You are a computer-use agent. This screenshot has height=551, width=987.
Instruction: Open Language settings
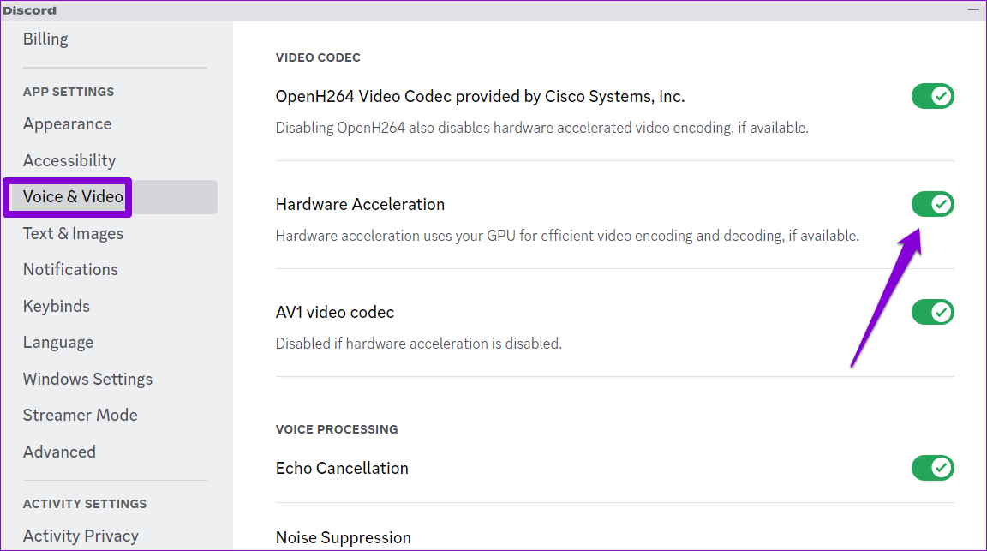click(58, 342)
